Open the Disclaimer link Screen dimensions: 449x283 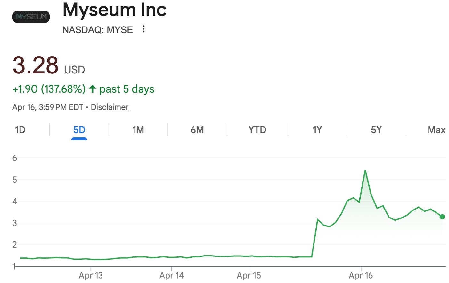click(x=110, y=107)
